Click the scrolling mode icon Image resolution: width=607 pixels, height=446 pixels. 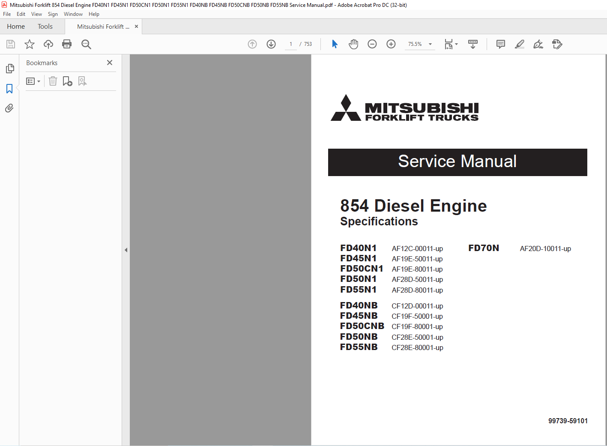[x=473, y=44]
